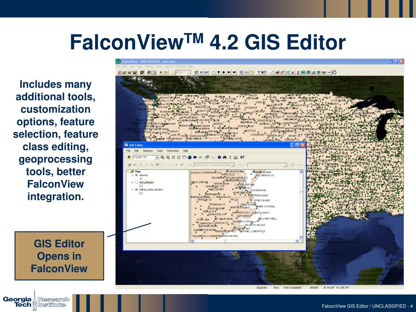The height and width of the screenshot is (312, 416).
Task: Click the IN zoom button in FalconView toolbar
Action: point(201,72)
